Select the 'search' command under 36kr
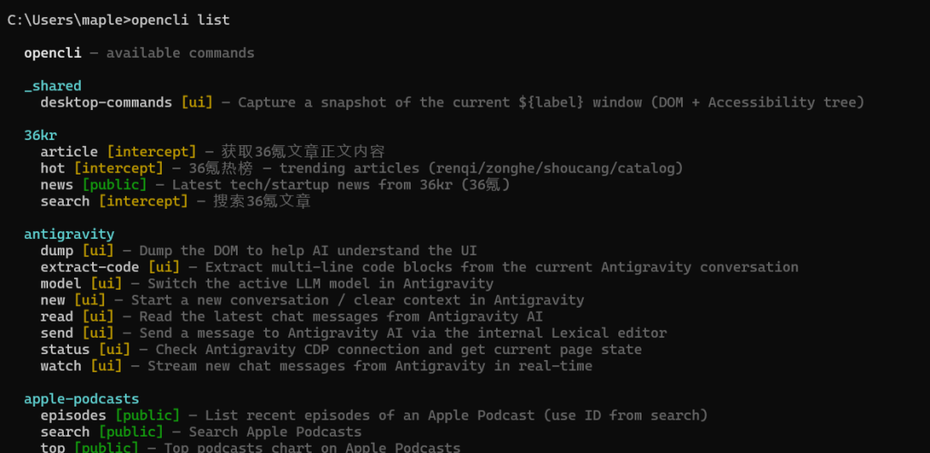 pos(65,201)
